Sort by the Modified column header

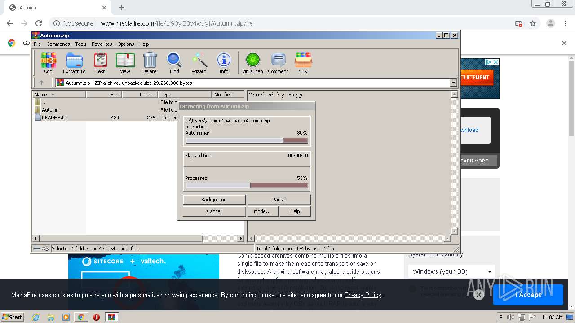point(228,95)
